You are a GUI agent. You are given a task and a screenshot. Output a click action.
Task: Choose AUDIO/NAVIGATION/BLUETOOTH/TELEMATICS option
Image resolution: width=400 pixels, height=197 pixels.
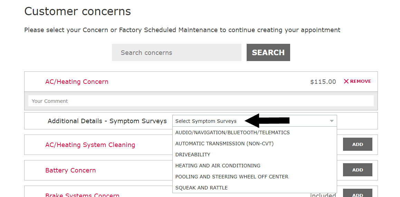click(x=232, y=132)
